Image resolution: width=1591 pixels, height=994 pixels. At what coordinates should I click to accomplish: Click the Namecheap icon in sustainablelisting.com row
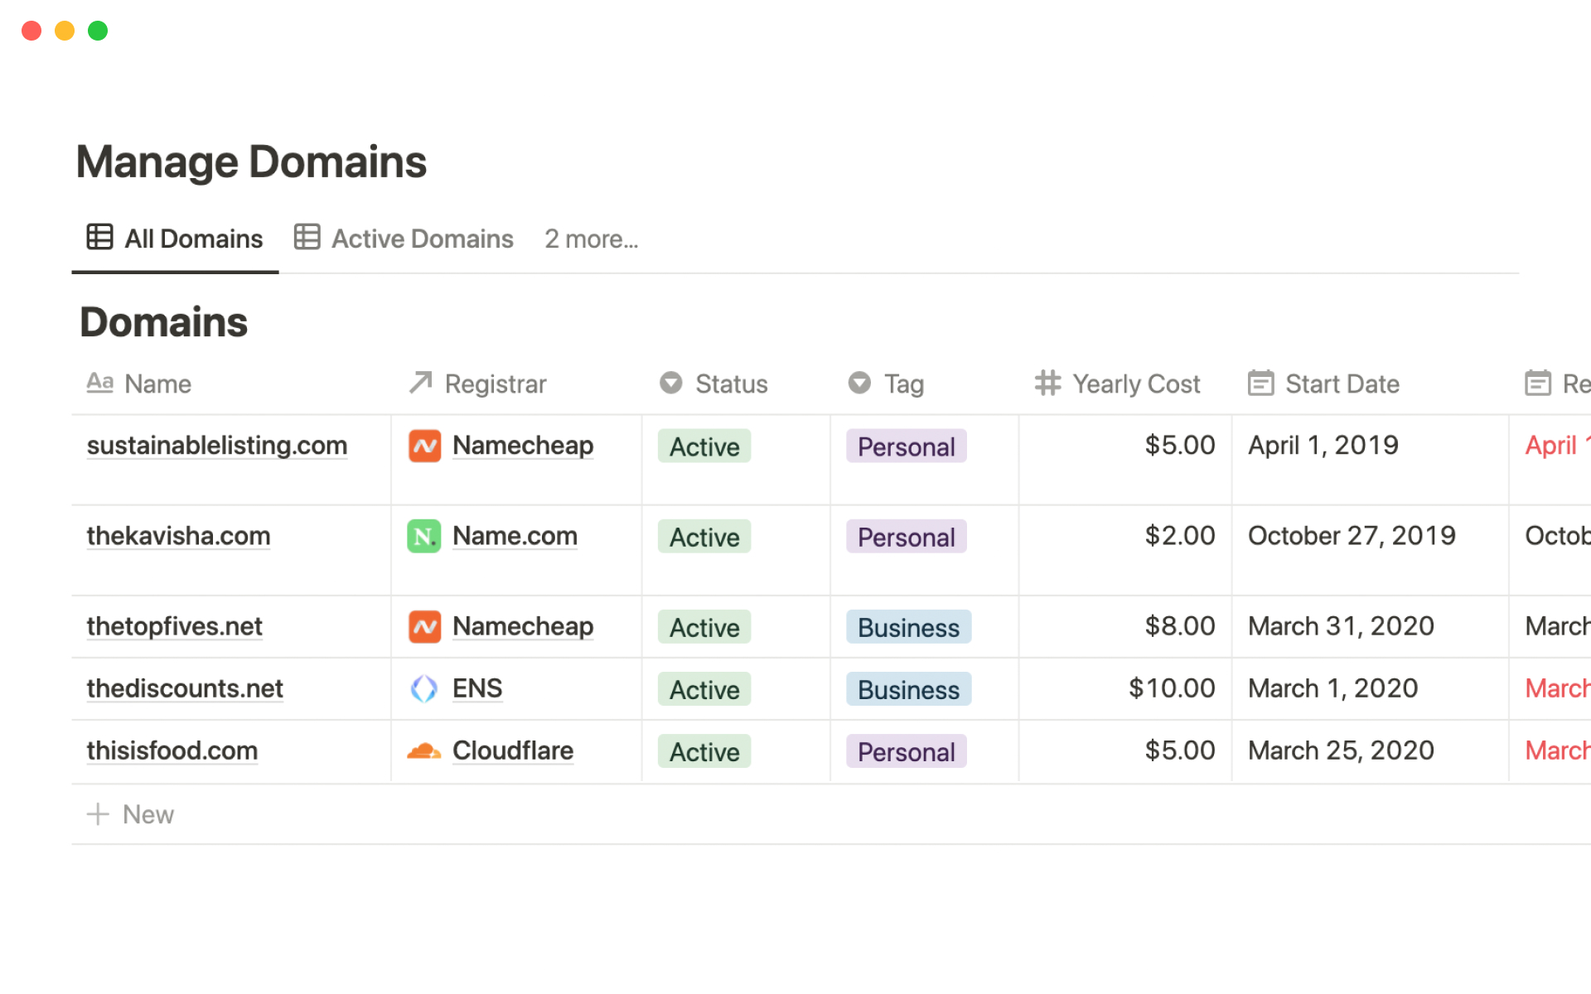click(x=424, y=446)
